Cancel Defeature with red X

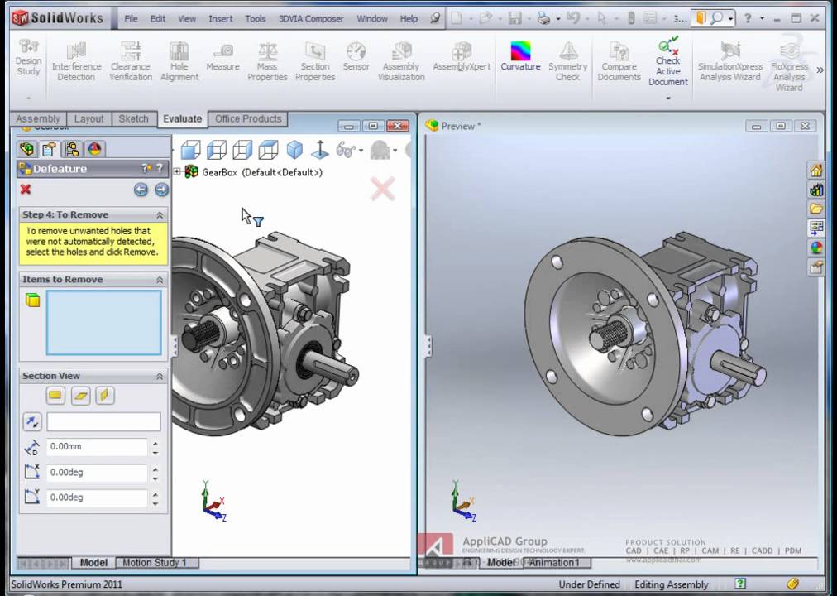(25, 190)
